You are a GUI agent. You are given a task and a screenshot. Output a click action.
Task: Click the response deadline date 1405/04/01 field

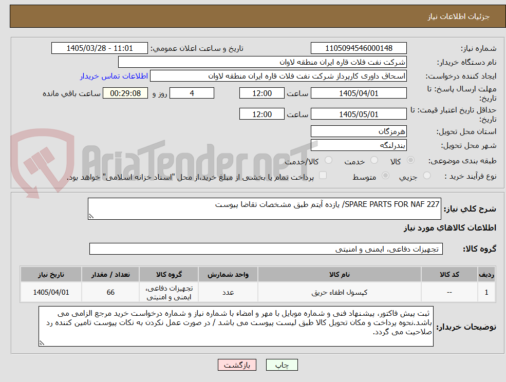point(359,93)
